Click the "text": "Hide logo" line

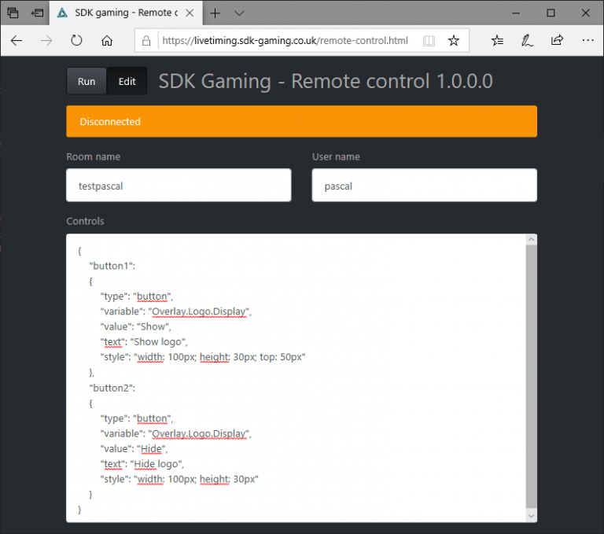coord(142,464)
